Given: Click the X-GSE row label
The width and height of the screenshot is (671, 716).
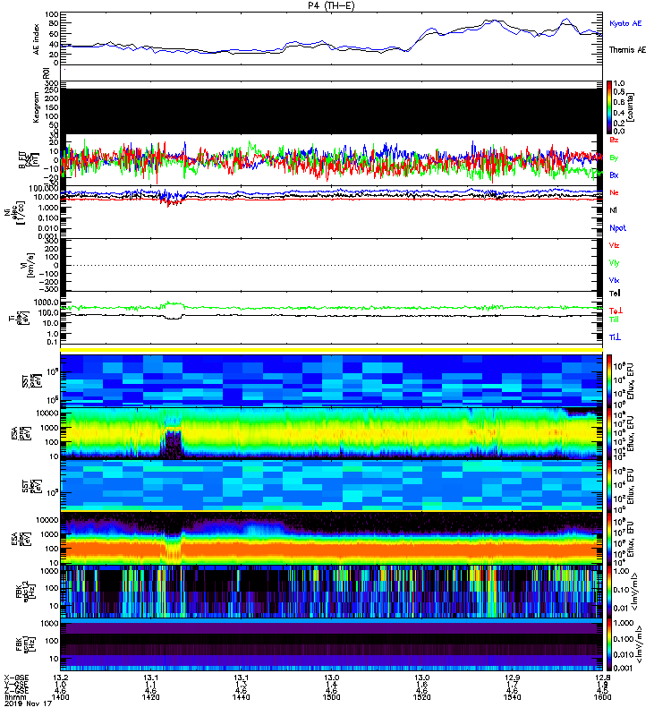Looking at the screenshot, I should coord(16,678).
